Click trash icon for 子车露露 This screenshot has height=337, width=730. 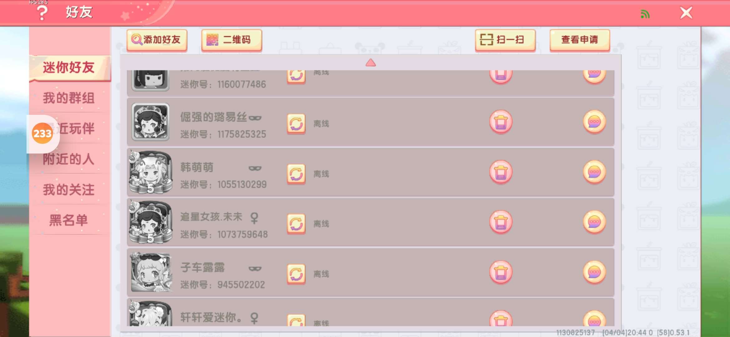(501, 272)
